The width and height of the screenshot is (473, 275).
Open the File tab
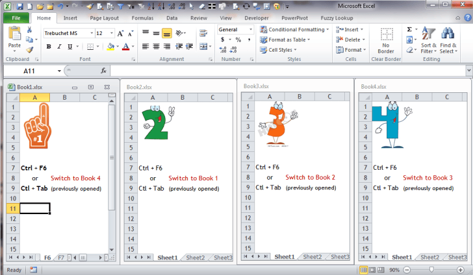pyautogui.click(x=16, y=18)
